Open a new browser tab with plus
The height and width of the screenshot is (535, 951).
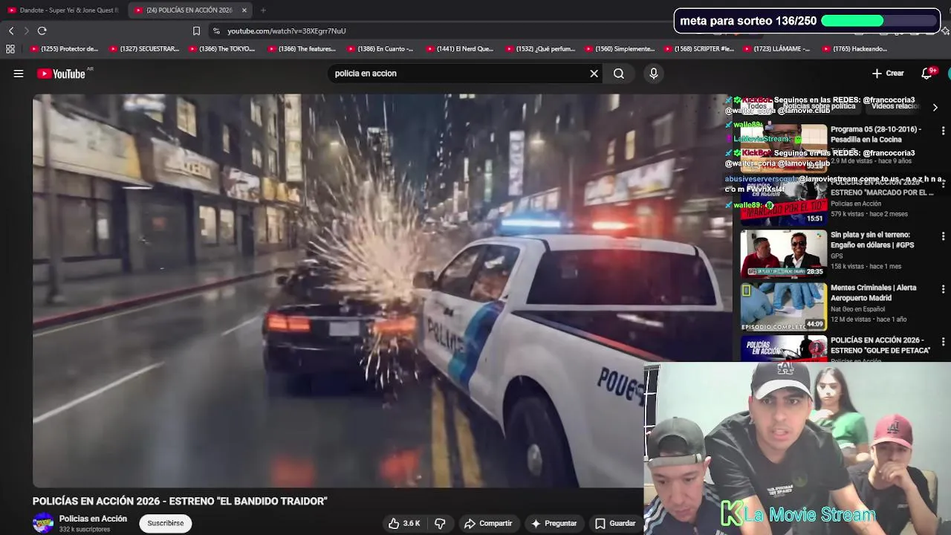[x=263, y=10]
